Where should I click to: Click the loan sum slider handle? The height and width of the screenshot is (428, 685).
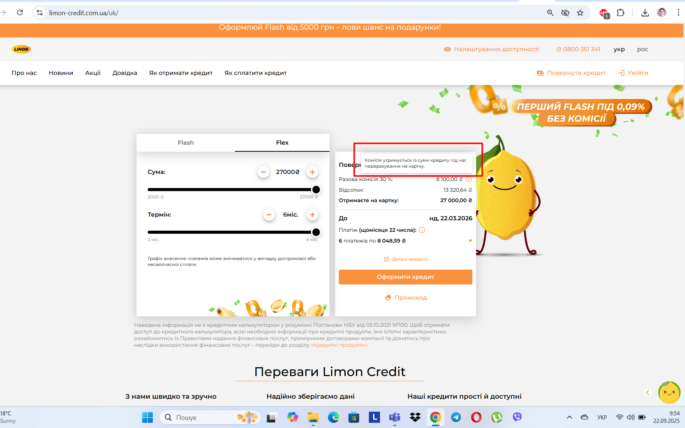point(316,190)
